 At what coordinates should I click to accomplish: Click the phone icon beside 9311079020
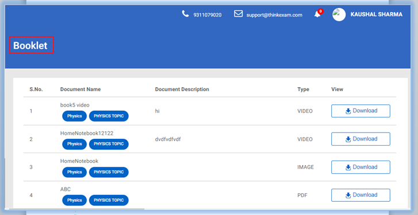coord(185,14)
